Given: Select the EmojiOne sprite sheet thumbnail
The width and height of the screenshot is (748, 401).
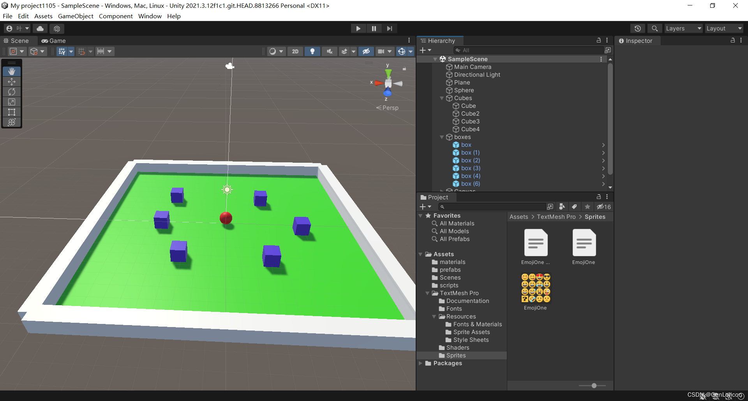Looking at the screenshot, I should pos(536,288).
